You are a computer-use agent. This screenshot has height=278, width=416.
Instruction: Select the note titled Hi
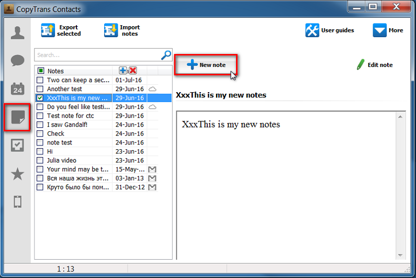50,151
